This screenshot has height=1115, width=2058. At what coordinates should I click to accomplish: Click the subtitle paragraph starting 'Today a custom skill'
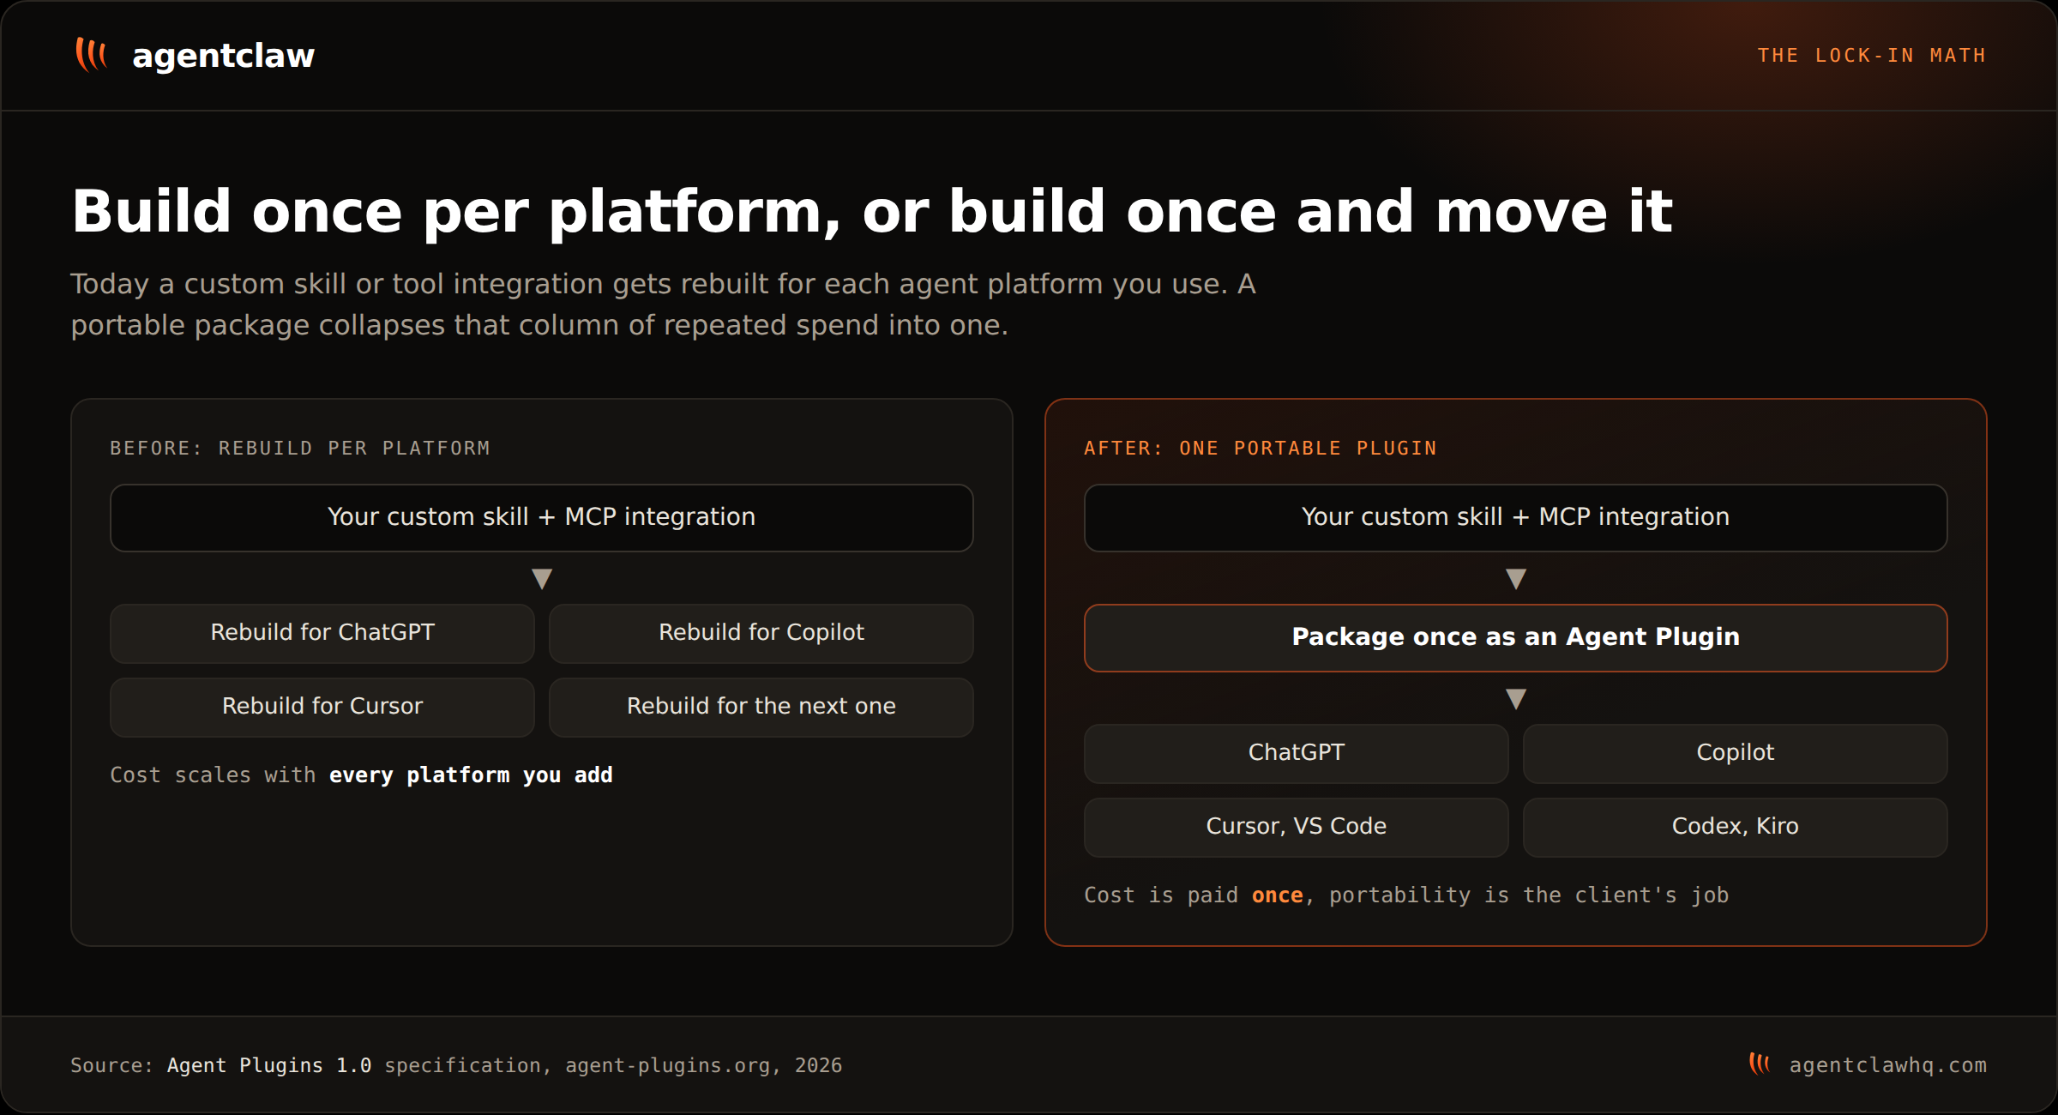663,304
